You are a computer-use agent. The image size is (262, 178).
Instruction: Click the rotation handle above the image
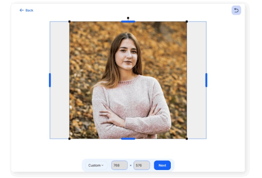pyautogui.click(x=128, y=18)
